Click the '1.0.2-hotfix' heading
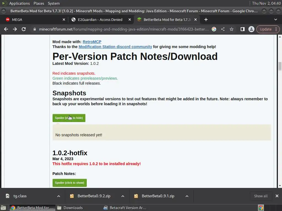This screenshot has width=282, height=211. coord(70,153)
